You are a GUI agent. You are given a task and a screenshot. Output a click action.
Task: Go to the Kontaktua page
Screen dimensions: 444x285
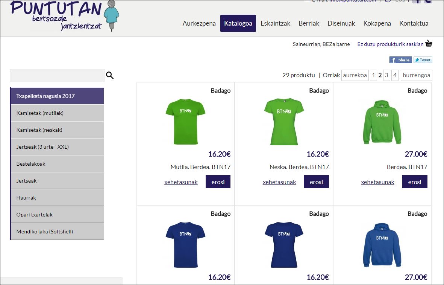coord(414,23)
